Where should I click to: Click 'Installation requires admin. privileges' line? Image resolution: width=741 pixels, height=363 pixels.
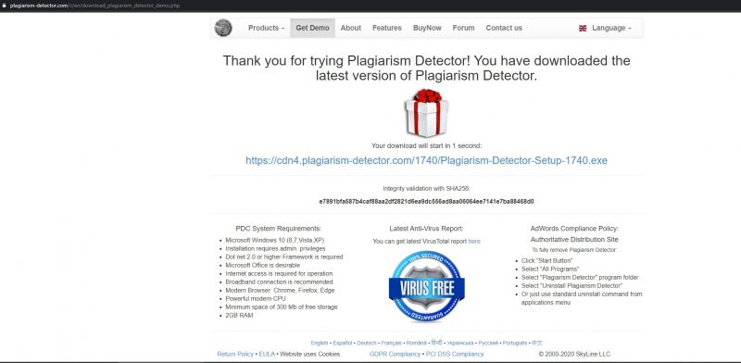pyautogui.click(x=275, y=248)
